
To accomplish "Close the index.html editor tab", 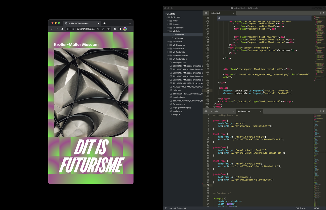I will [x=234, y=13].
